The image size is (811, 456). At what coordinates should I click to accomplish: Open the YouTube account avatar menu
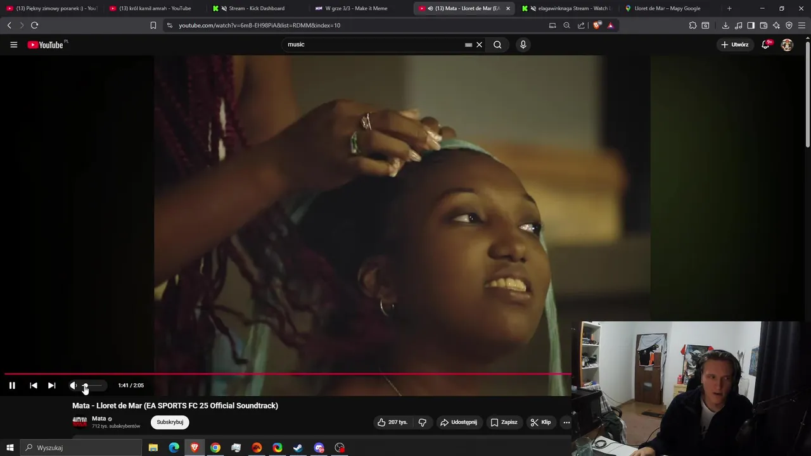pyautogui.click(x=787, y=44)
